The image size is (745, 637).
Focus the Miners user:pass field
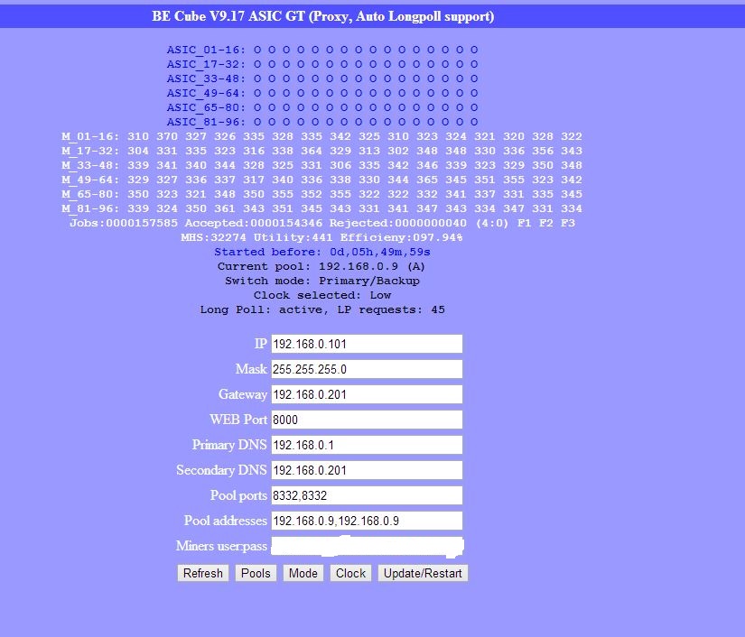tap(367, 546)
